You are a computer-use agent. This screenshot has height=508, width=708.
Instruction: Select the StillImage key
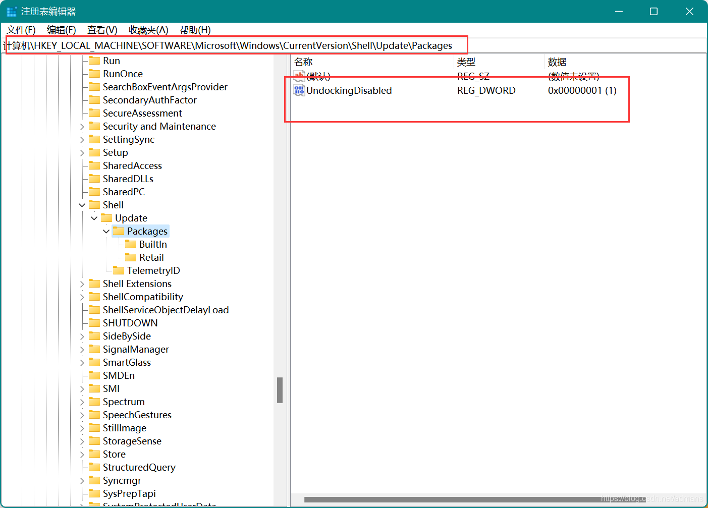[x=125, y=428]
